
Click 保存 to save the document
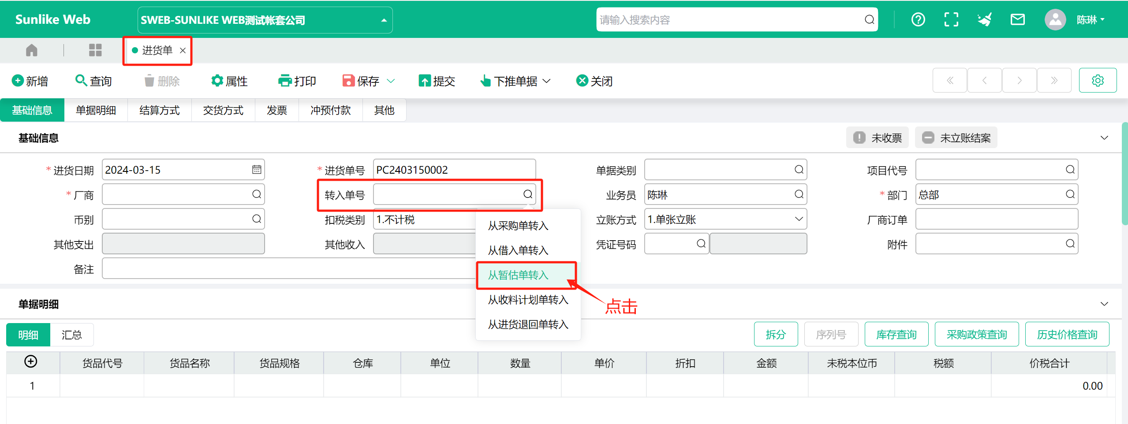pos(361,81)
